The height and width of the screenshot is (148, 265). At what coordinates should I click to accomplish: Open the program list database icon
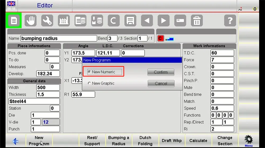[x=81, y=21]
